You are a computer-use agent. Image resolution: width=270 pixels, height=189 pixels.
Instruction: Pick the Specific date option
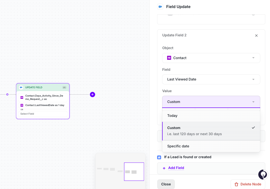211,146
